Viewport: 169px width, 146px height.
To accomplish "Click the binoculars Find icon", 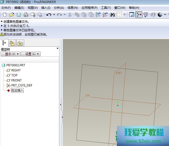I will 112,15.
